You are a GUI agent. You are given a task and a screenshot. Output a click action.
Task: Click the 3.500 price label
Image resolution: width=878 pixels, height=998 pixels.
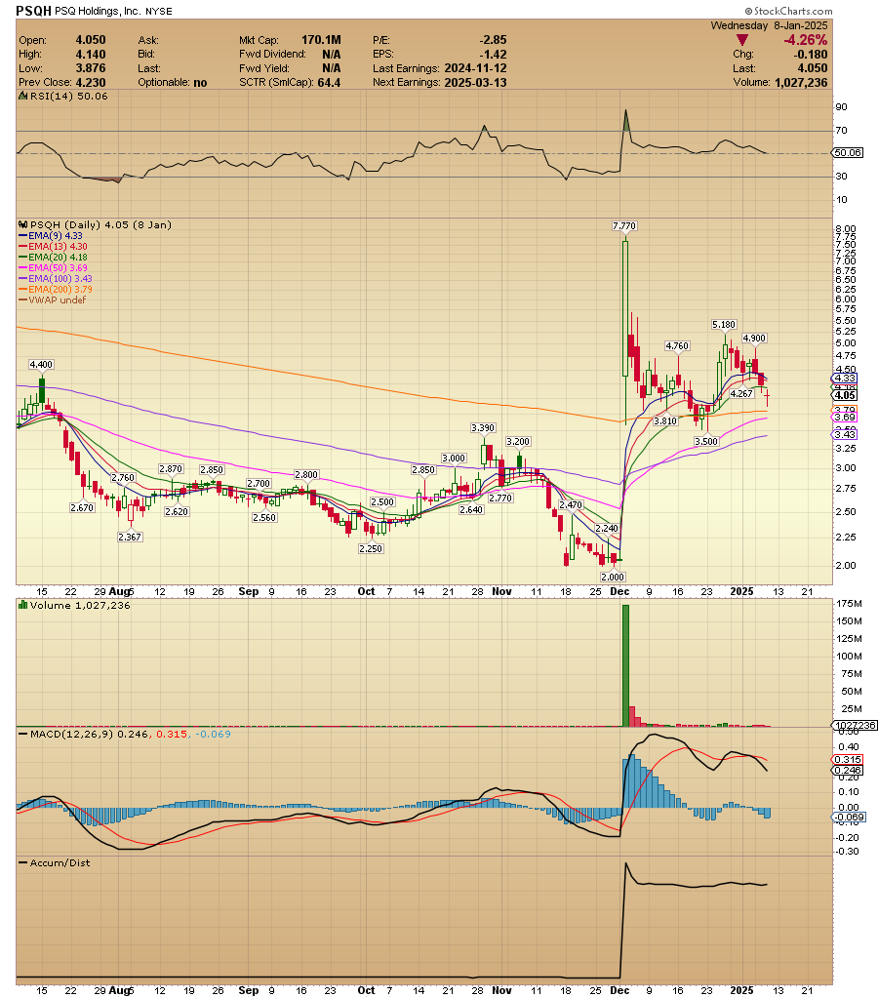click(706, 441)
